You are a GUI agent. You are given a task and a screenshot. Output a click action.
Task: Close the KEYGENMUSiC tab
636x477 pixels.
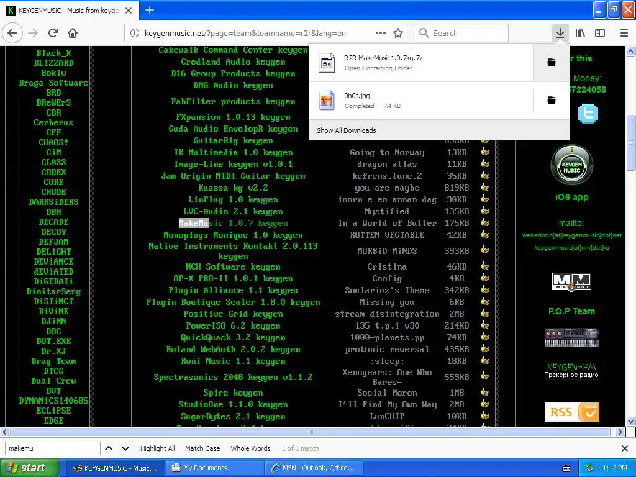click(129, 11)
